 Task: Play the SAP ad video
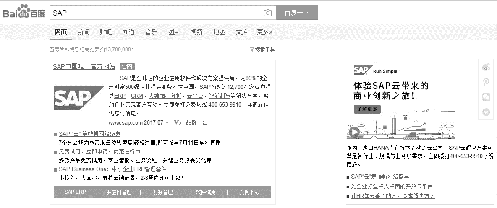tap(354, 133)
